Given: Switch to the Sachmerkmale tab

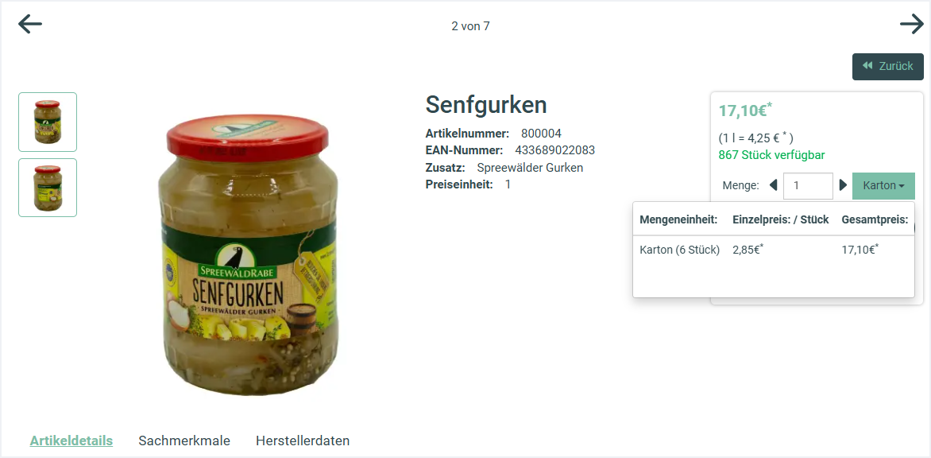Looking at the screenshot, I should [x=184, y=441].
